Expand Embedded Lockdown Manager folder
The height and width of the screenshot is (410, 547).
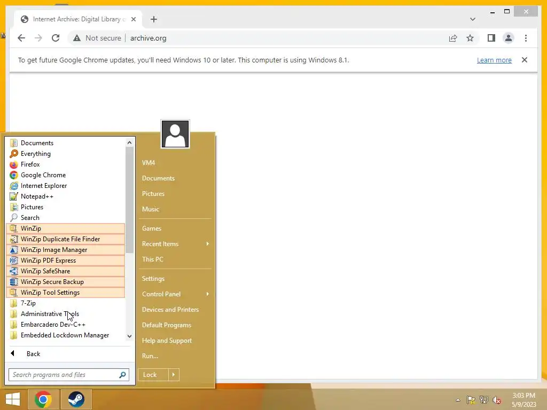coord(66,335)
